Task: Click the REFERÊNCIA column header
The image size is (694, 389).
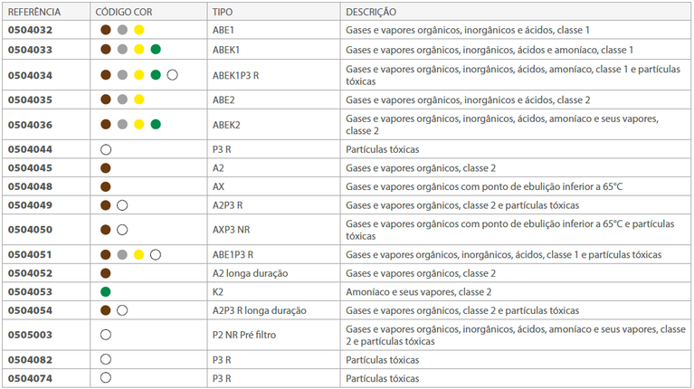Action: point(34,12)
